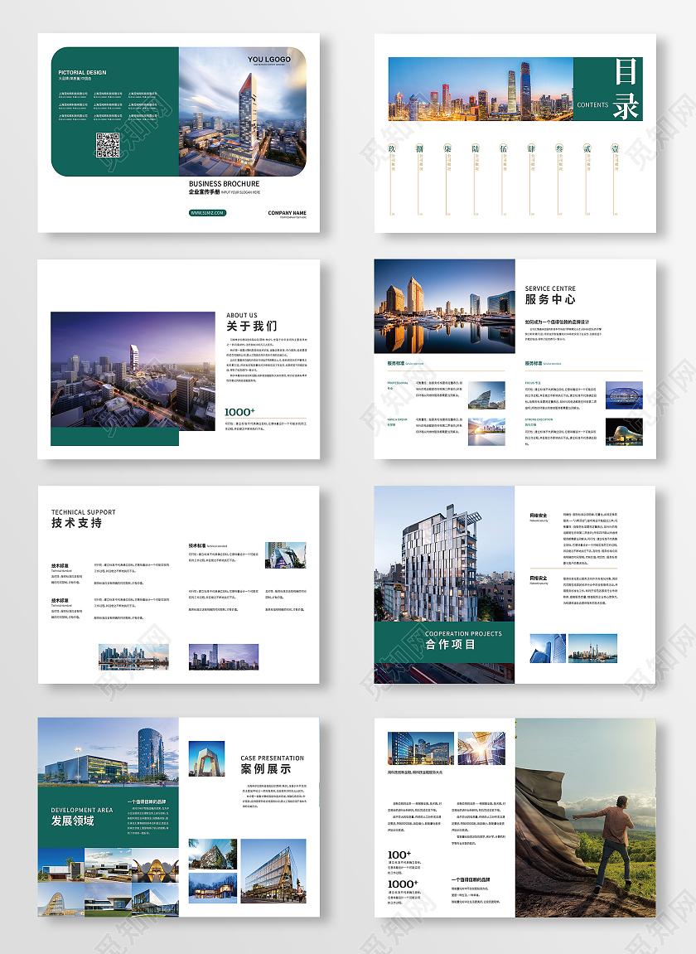Viewport: 696px width, 954px height.
Task: Click the SERVICE CENTRE 服务中心 heading
Action: point(550,295)
